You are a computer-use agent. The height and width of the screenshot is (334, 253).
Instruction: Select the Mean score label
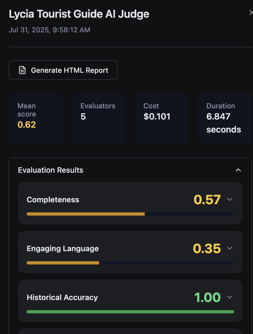point(27,110)
